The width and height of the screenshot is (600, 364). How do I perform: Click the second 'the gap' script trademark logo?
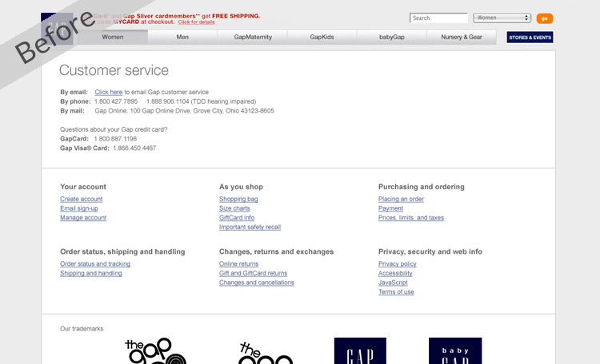[x=266, y=352]
